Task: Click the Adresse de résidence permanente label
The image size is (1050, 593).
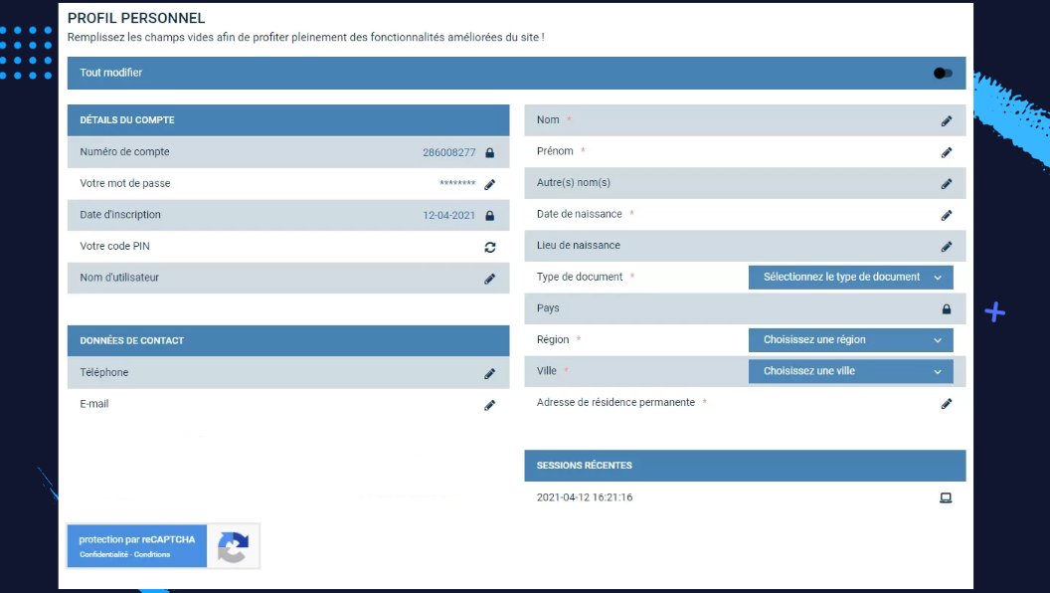Action: click(x=615, y=402)
